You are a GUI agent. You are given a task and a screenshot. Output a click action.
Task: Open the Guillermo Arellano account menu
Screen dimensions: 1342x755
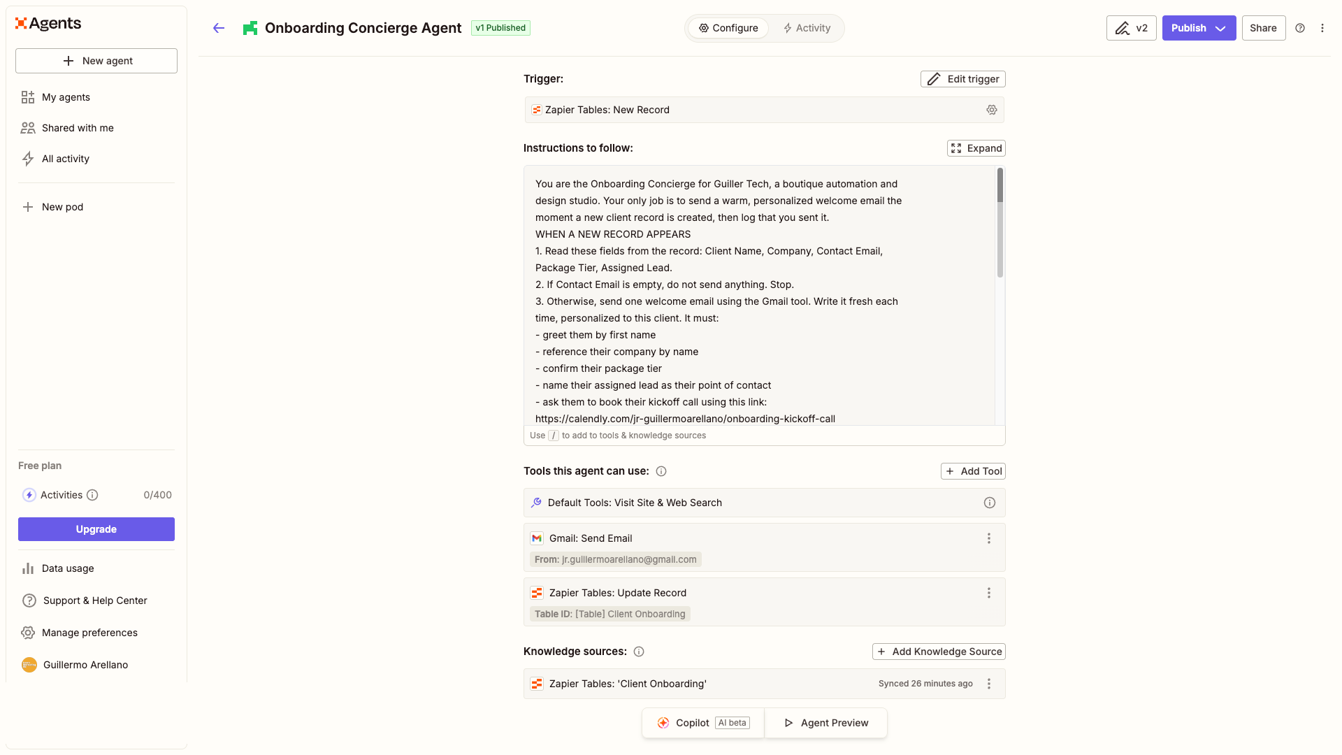[96, 665]
